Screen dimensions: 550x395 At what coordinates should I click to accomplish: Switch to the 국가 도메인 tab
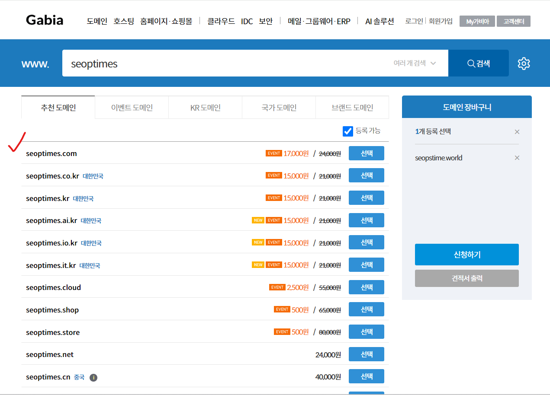[x=279, y=107]
